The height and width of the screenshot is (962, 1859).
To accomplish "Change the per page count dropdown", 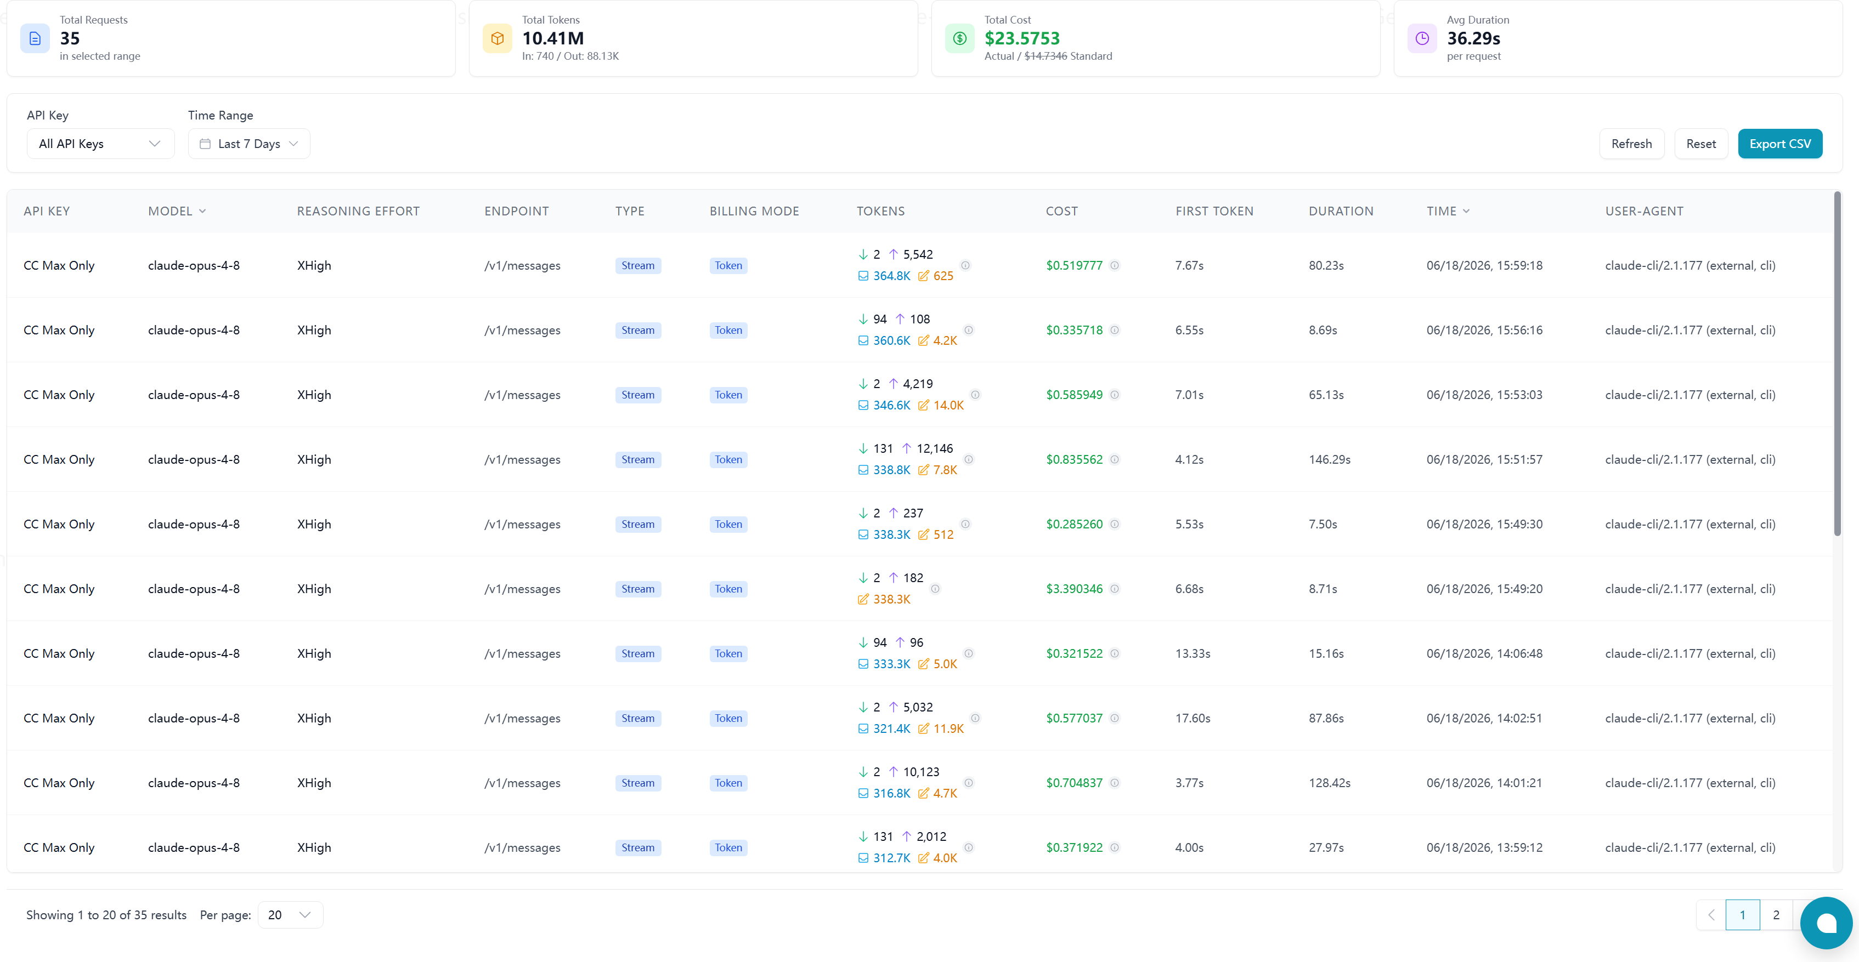I will [290, 915].
